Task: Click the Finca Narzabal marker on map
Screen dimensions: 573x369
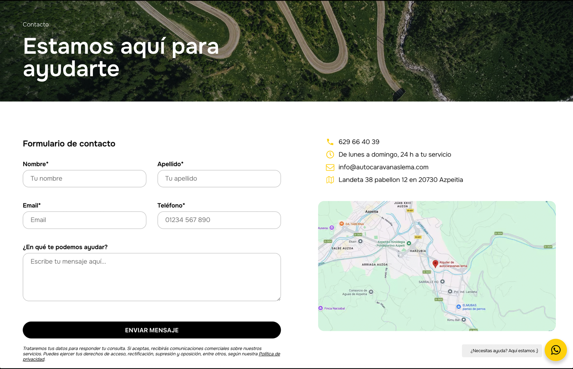Action: click(320, 308)
